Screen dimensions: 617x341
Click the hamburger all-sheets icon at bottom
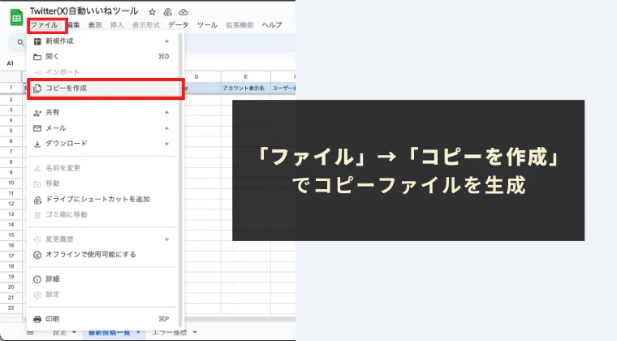[x=30, y=333]
